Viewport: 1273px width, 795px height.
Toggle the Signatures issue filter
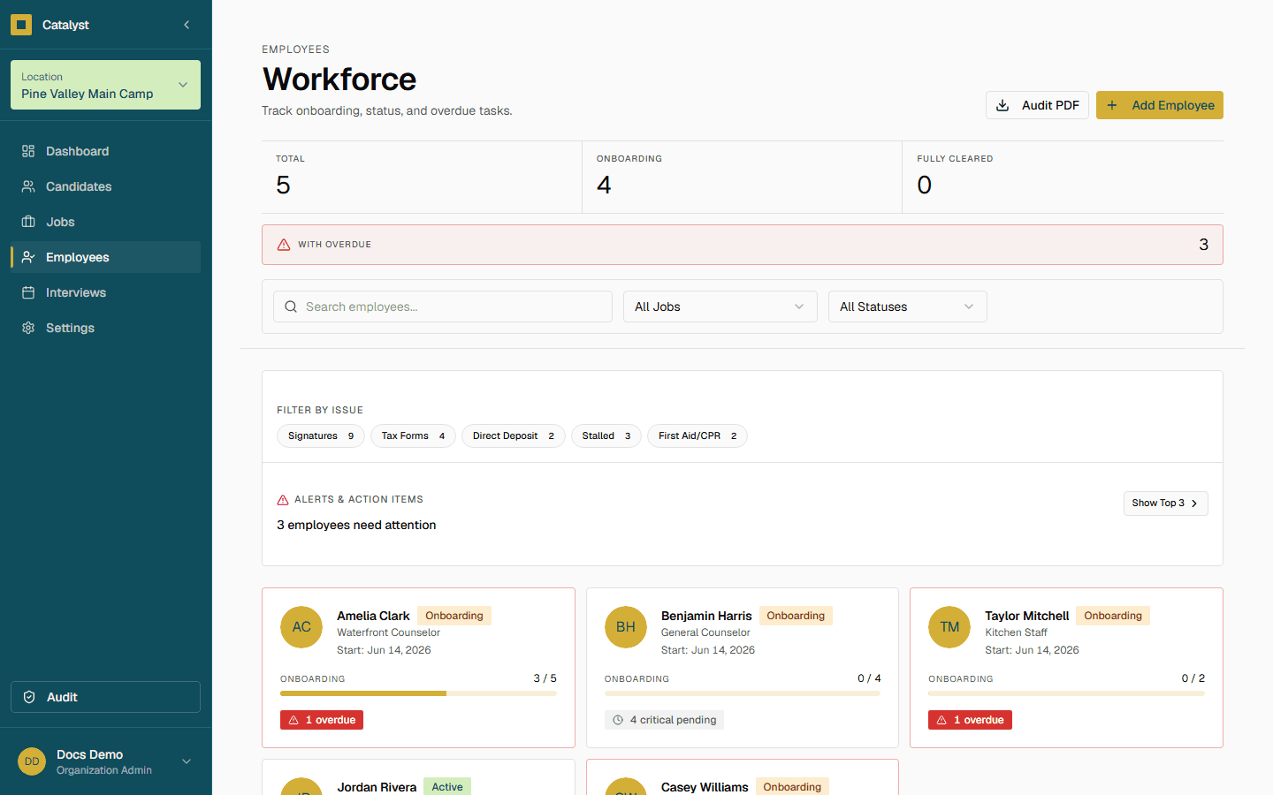pyautogui.click(x=321, y=435)
